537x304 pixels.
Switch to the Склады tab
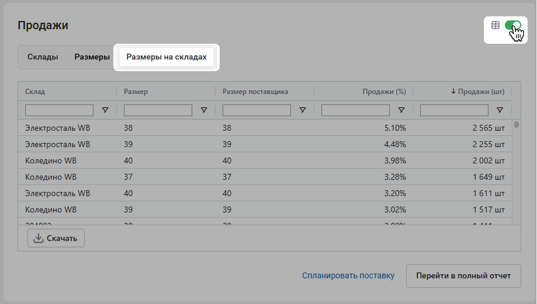43,57
